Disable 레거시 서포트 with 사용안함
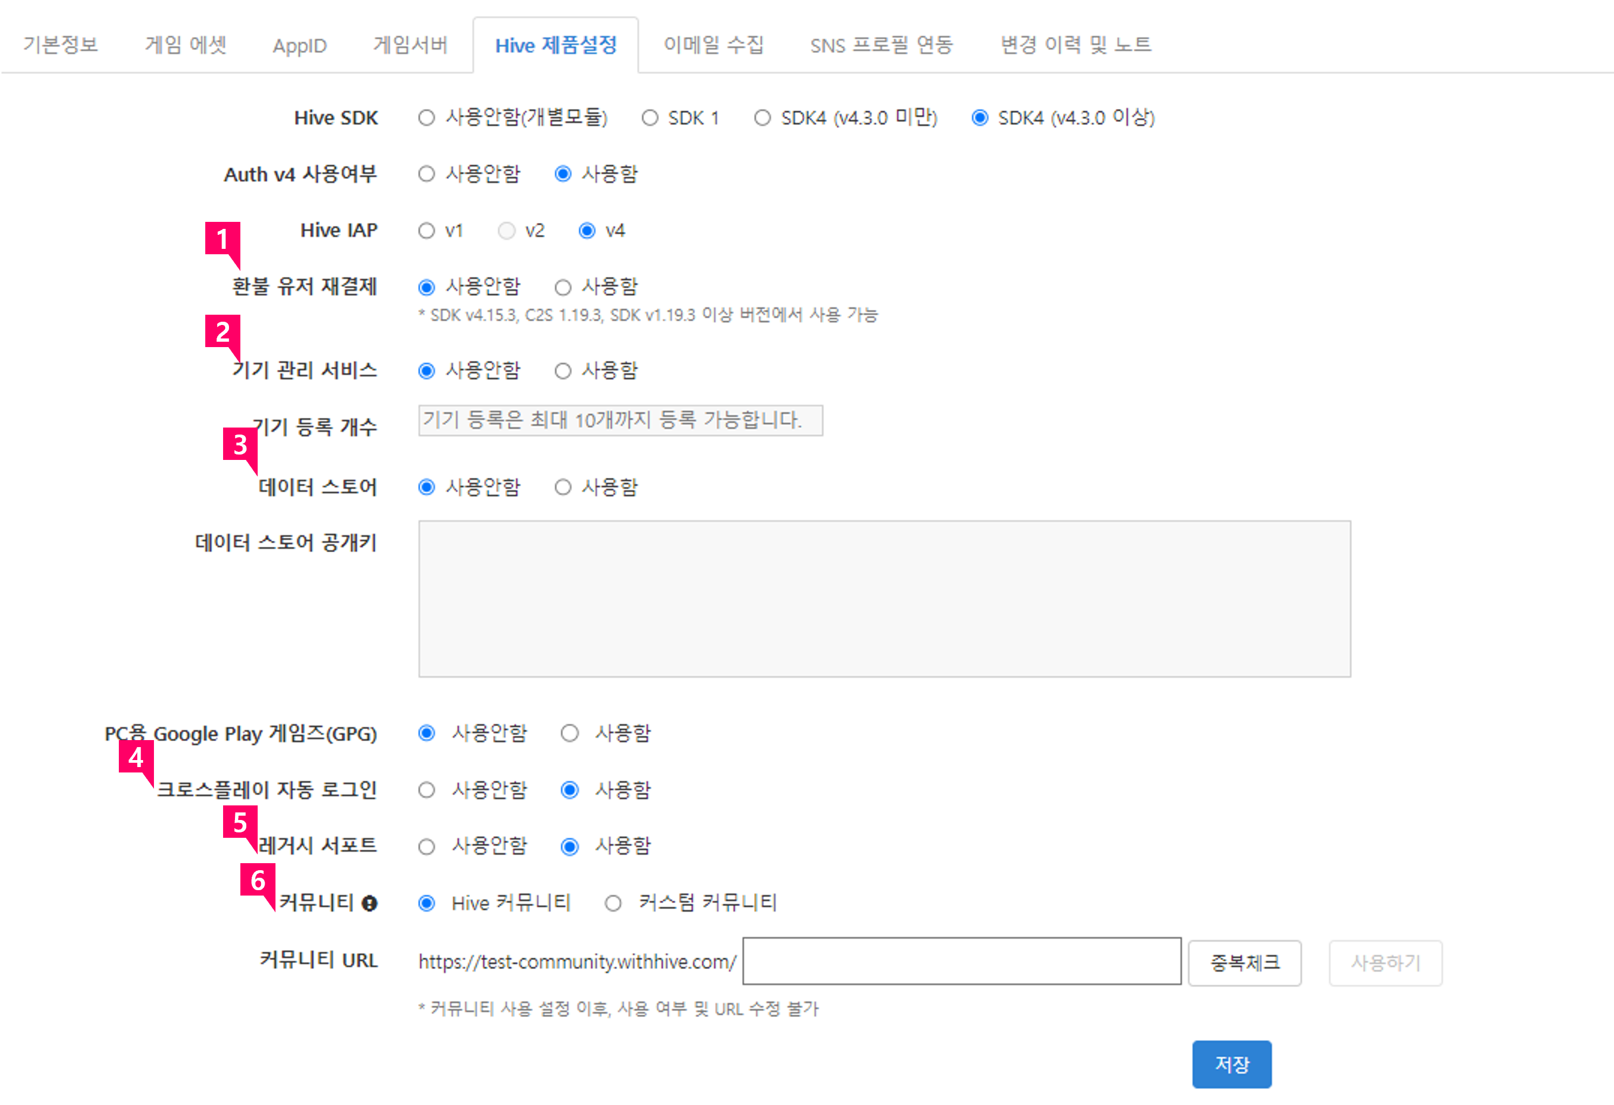The width and height of the screenshot is (1614, 1105). click(426, 847)
